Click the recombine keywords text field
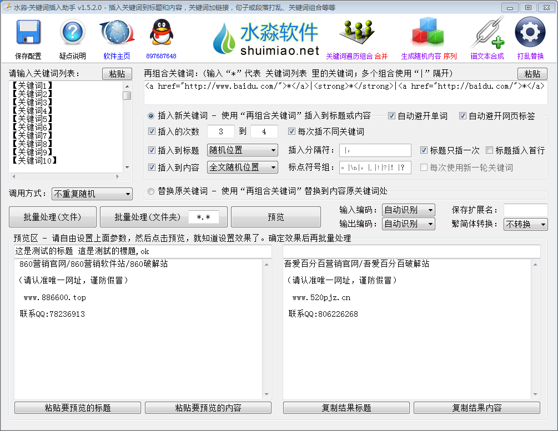Screen dimensions: 558x431 click(345, 93)
